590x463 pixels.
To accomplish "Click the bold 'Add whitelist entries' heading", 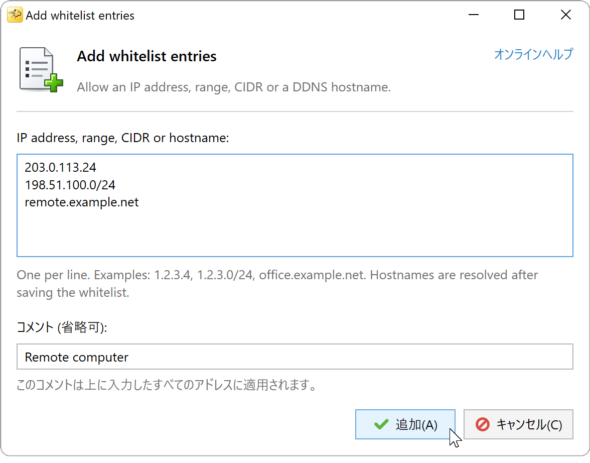I will 146,56.
